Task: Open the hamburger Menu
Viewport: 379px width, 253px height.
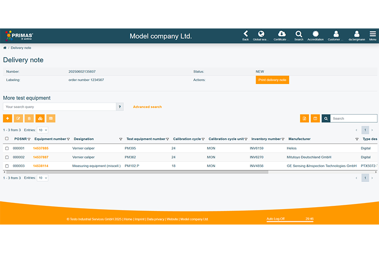Action: click(x=373, y=34)
